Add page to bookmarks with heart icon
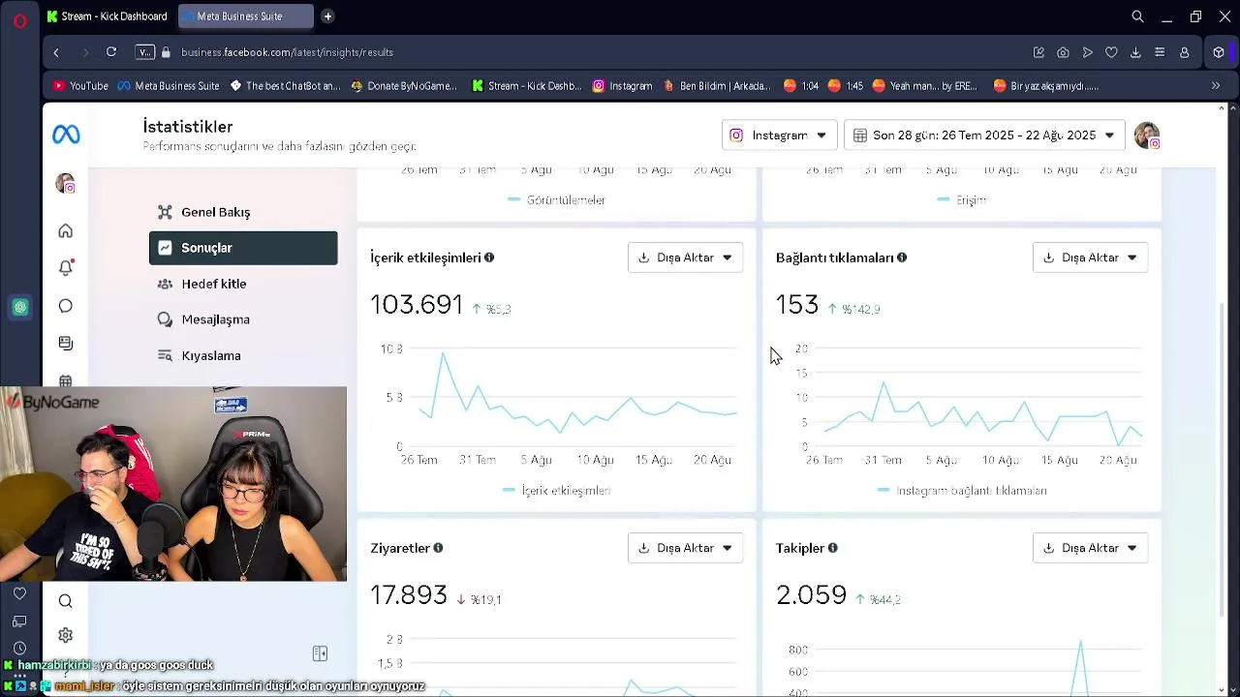 click(1111, 52)
